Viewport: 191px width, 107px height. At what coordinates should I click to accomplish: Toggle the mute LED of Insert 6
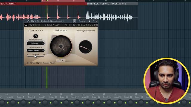click(8, 103)
